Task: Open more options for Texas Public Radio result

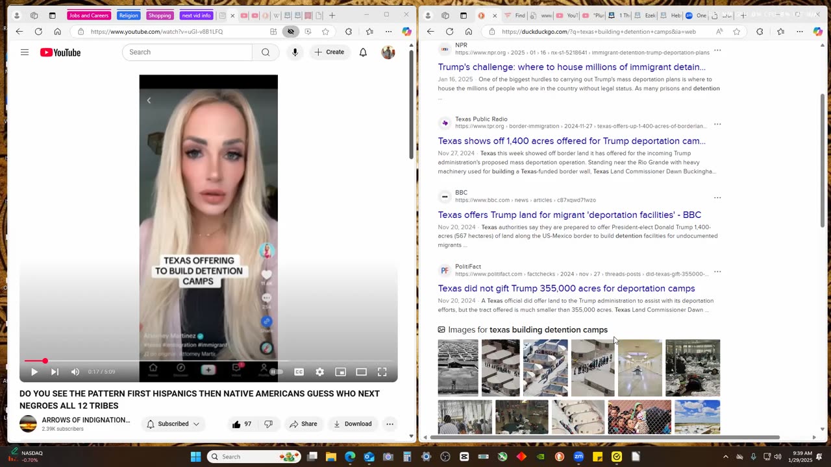Action: click(x=717, y=124)
